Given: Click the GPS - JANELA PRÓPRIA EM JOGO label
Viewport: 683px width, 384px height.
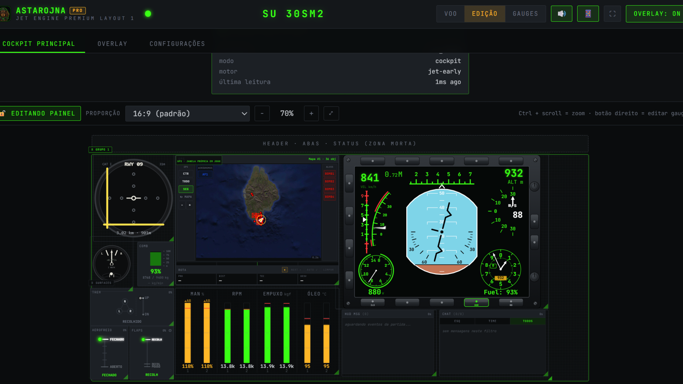Looking at the screenshot, I should click(199, 161).
